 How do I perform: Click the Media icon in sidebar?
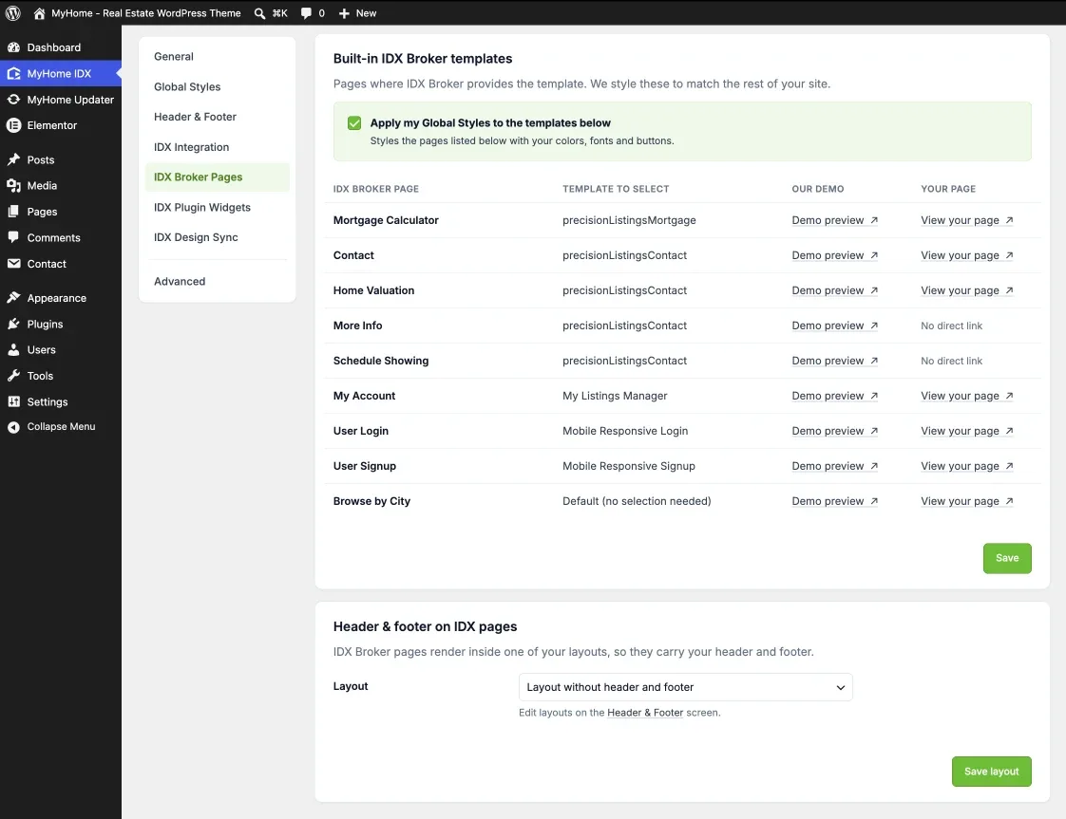tap(13, 185)
